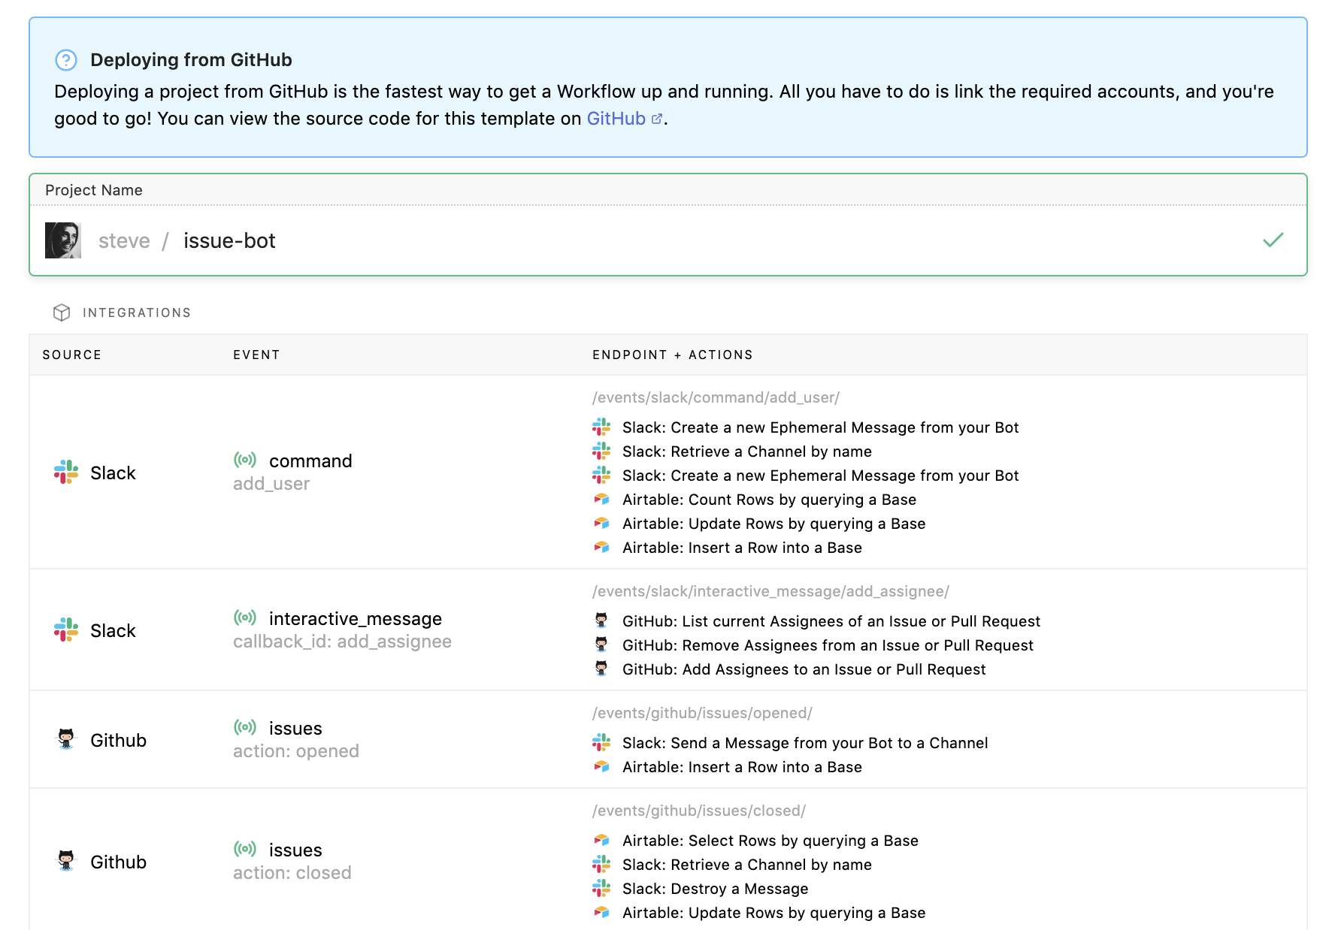
Task: Click the 'Deploying from GitHub' heading
Action: pyautogui.click(x=191, y=60)
